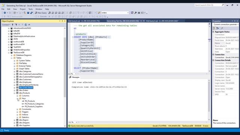Open the Connect dropdown in Object Explorer

pyautogui.click(x=6, y=25)
